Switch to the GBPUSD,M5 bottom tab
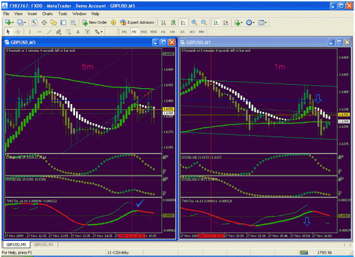The height and width of the screenshot is (257, 355). click(x=16, y=244)
